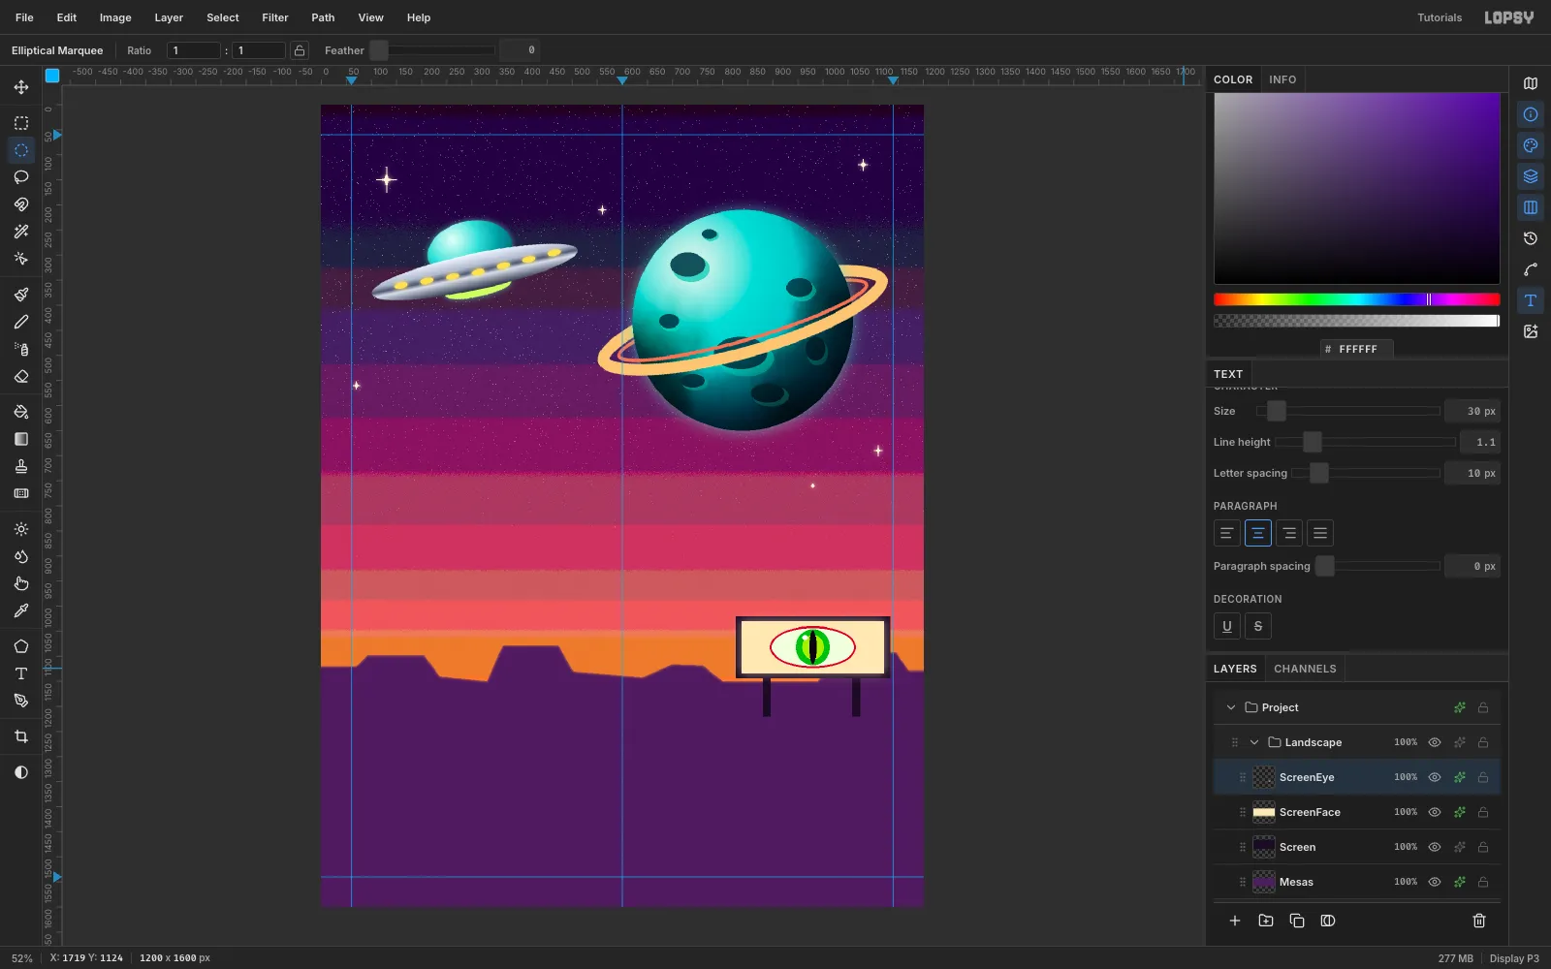Select the Pencil tool
This screenshot has width=1551, height=969.
tap(21, 322)
